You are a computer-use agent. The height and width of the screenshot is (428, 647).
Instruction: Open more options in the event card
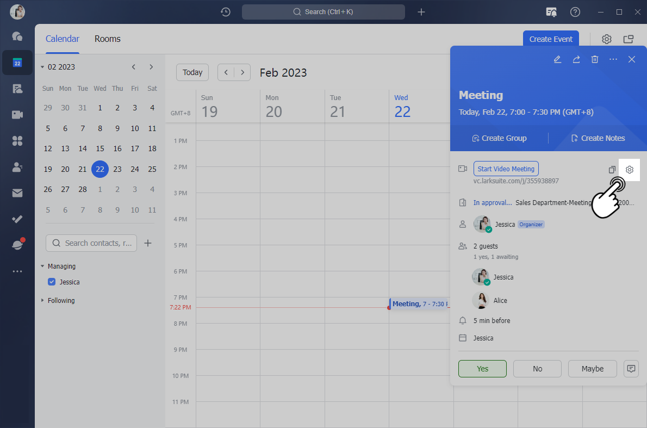click(613, 59)
